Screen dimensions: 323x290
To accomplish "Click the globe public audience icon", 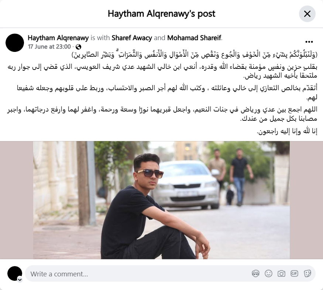I will click(x=78, y=47).
